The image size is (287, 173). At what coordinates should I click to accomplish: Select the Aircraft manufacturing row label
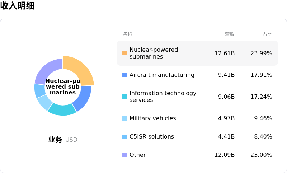pyautogui.click(x=162, y=75)
